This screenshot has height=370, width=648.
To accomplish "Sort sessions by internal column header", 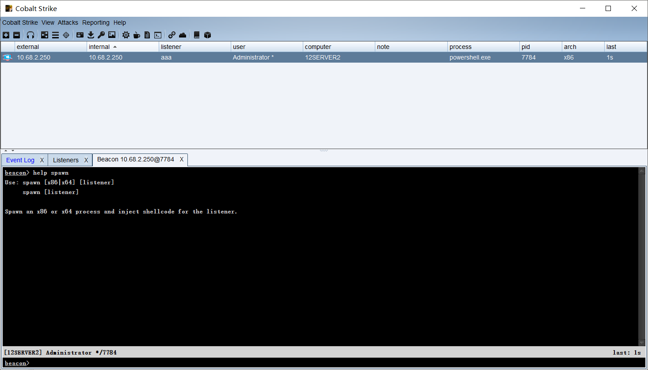I will click(x=123, y=47).
